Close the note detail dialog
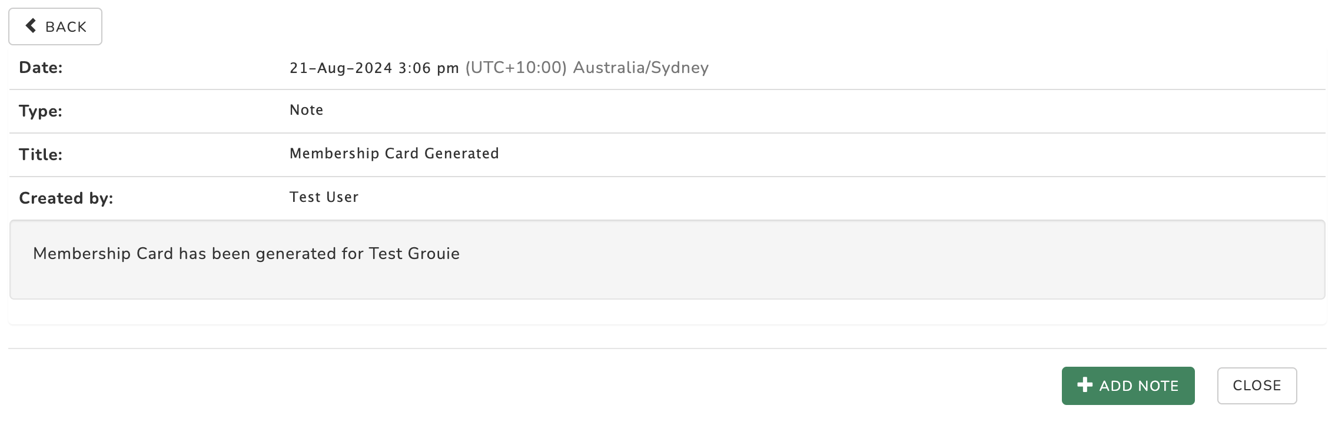 pos(1257,386)
